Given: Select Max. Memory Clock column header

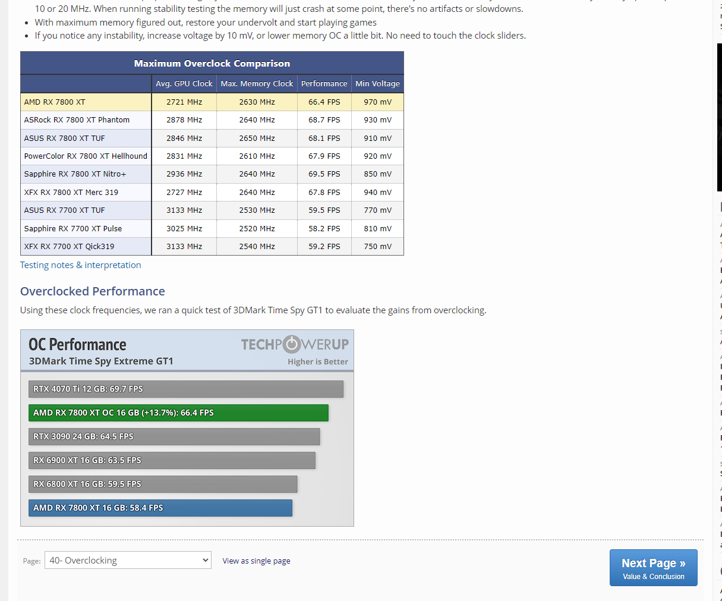Looking at the screenshot, I should pos(257,84).
